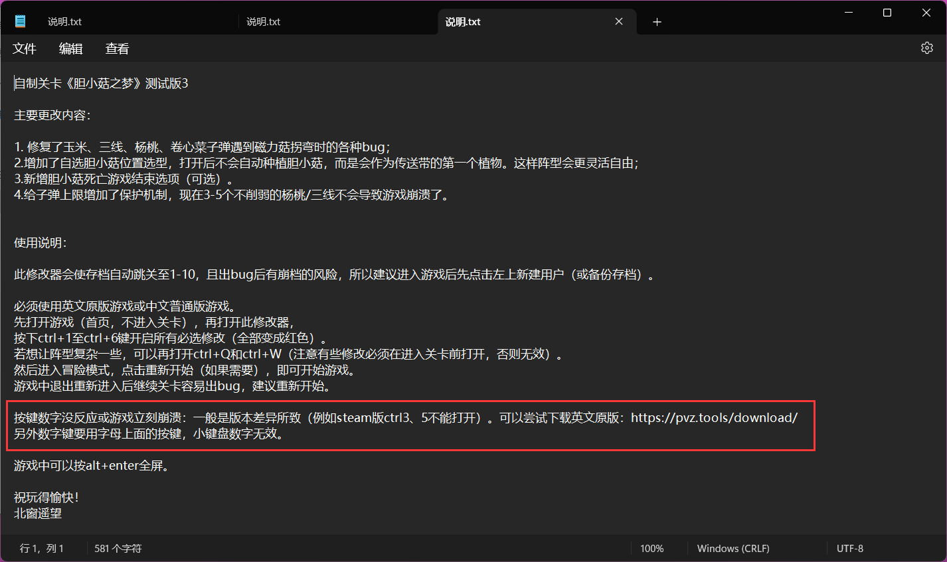Click the UTF-8 encoding entry
947x562 pixels.
click(850, 549)
